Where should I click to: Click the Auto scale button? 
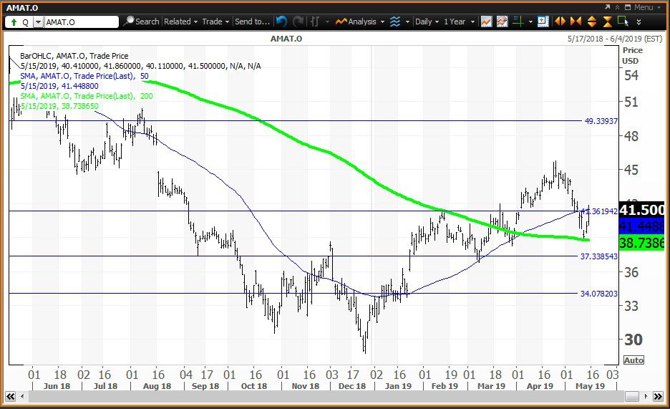click(x=633, y=360)
